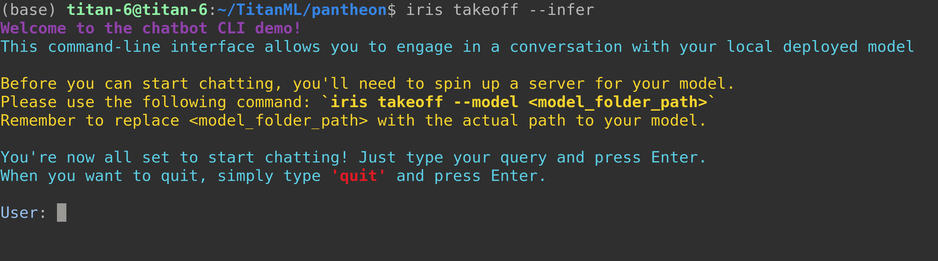Click the bold "<model_folder_path>" placeholder inside the backticks
This screenshot has height=261, width=938.
pos(617,102)
